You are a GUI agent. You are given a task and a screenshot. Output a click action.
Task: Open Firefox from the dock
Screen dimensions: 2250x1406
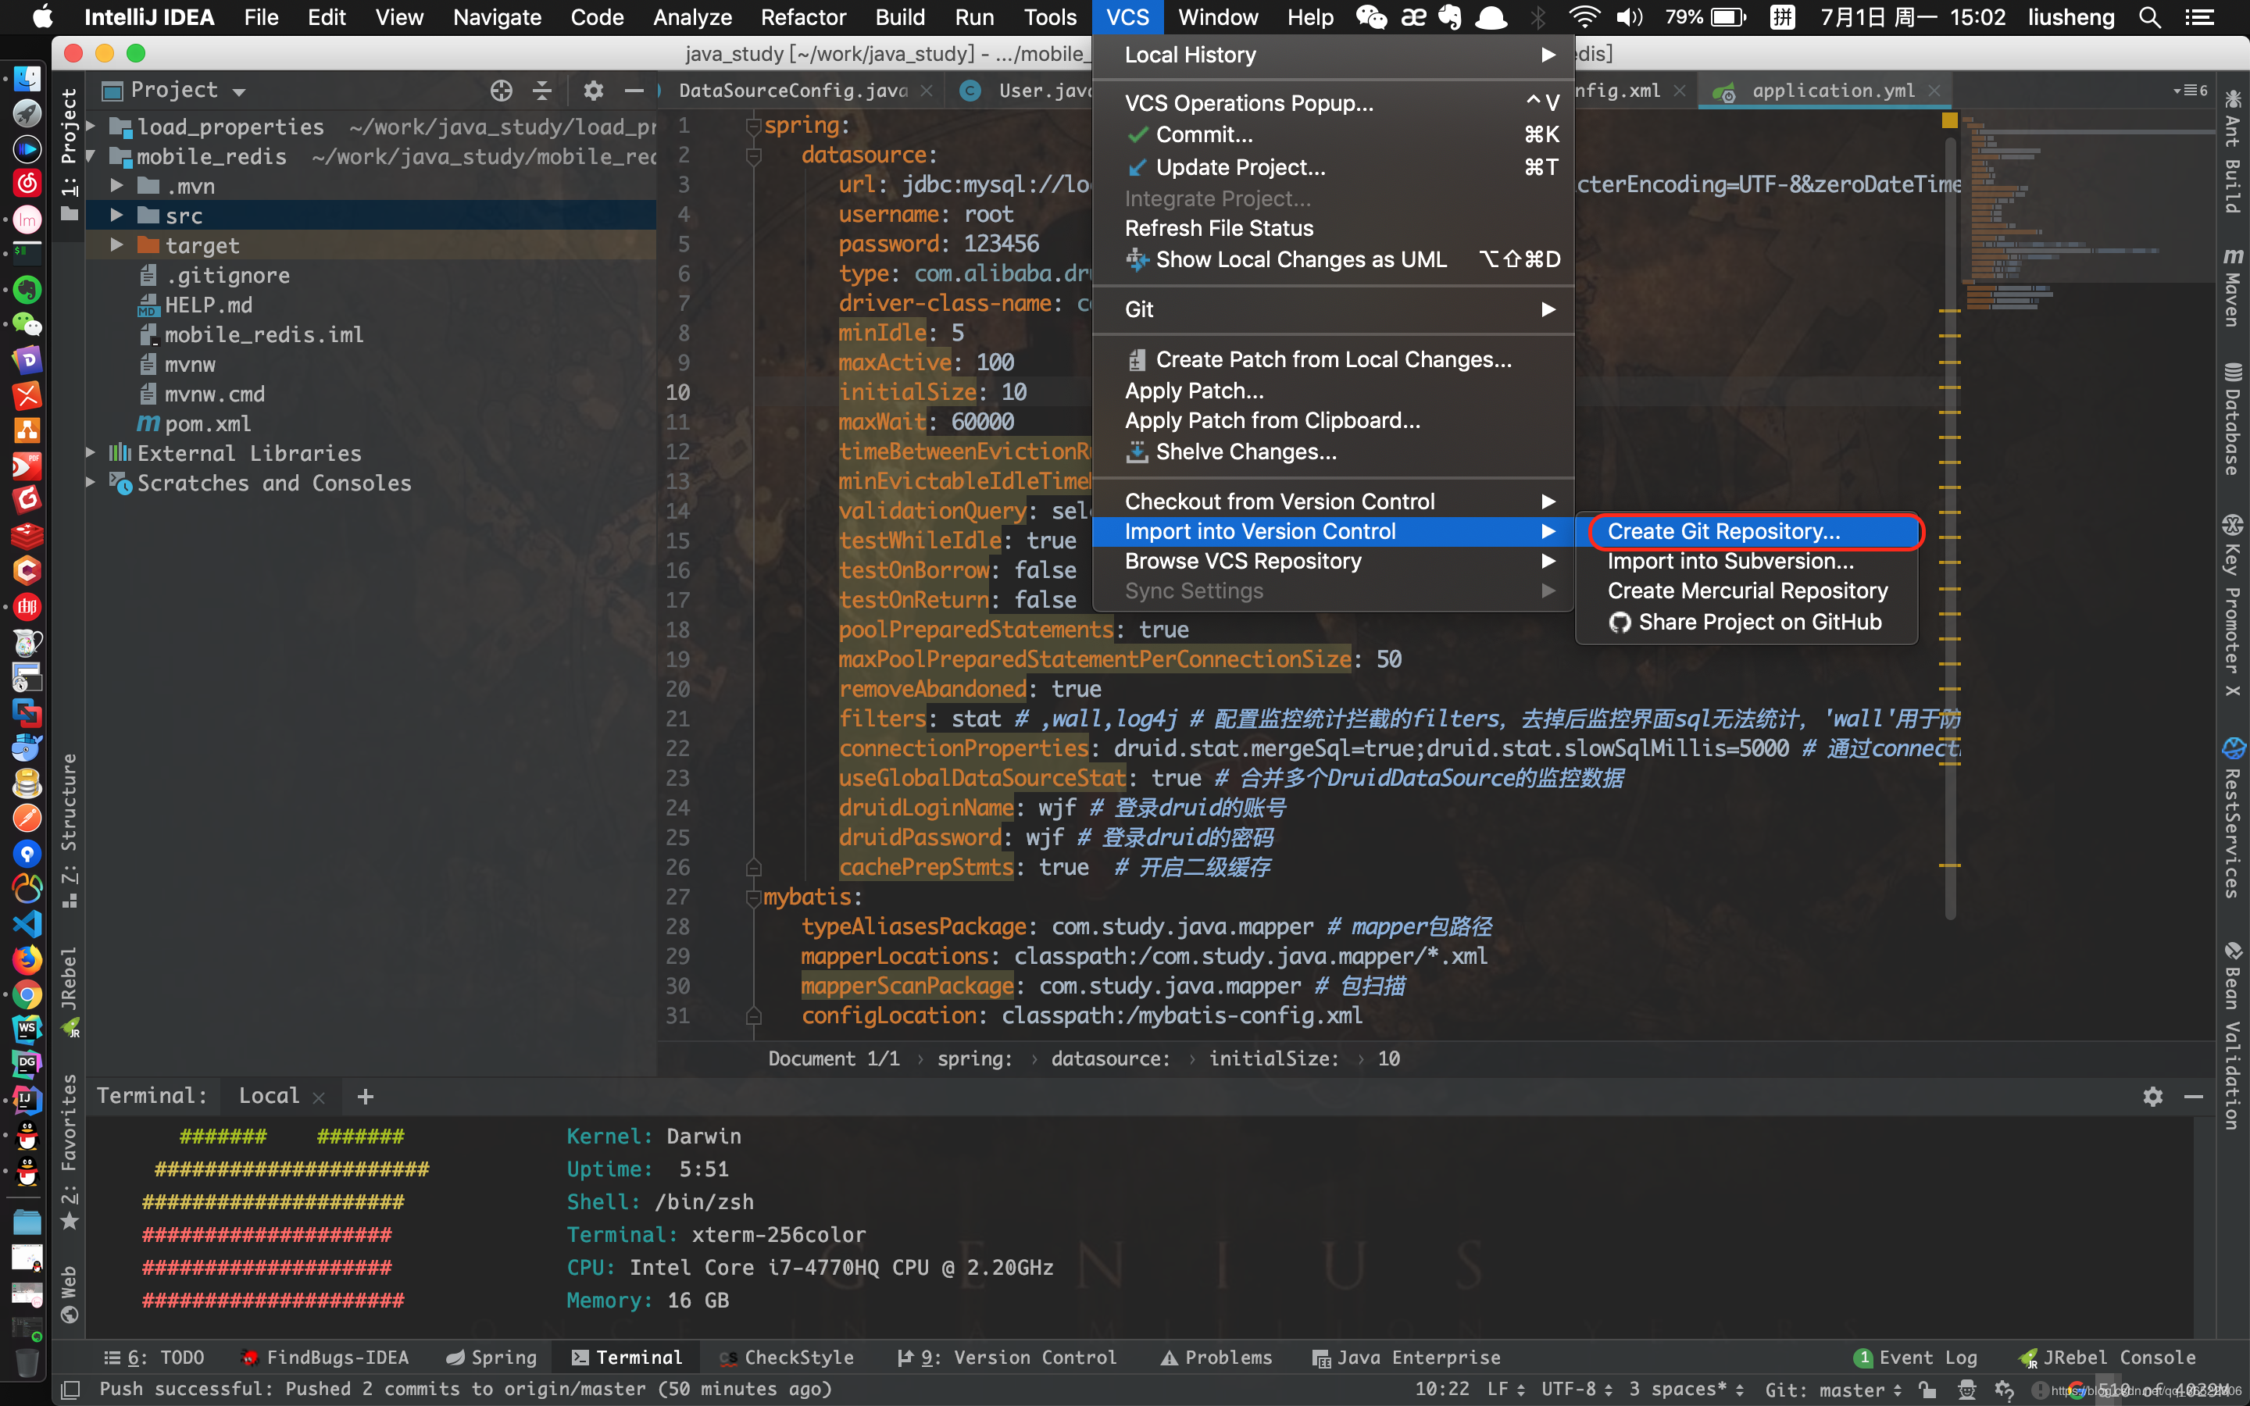click(27, 958)
